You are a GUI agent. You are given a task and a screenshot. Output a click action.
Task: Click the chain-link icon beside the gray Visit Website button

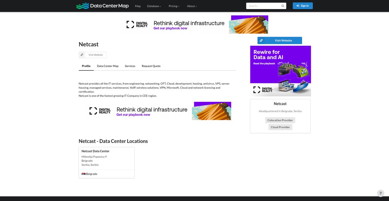point(82,55)
